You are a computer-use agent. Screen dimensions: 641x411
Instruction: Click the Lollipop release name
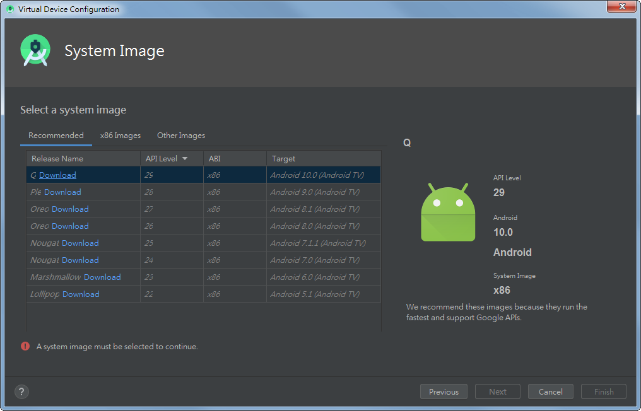tap(45, 294)
